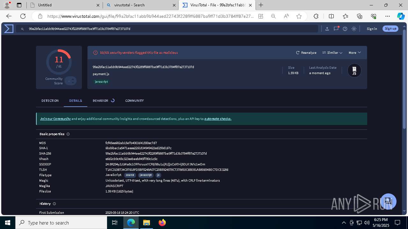Click the Community Score indicator

coord(70,81)
